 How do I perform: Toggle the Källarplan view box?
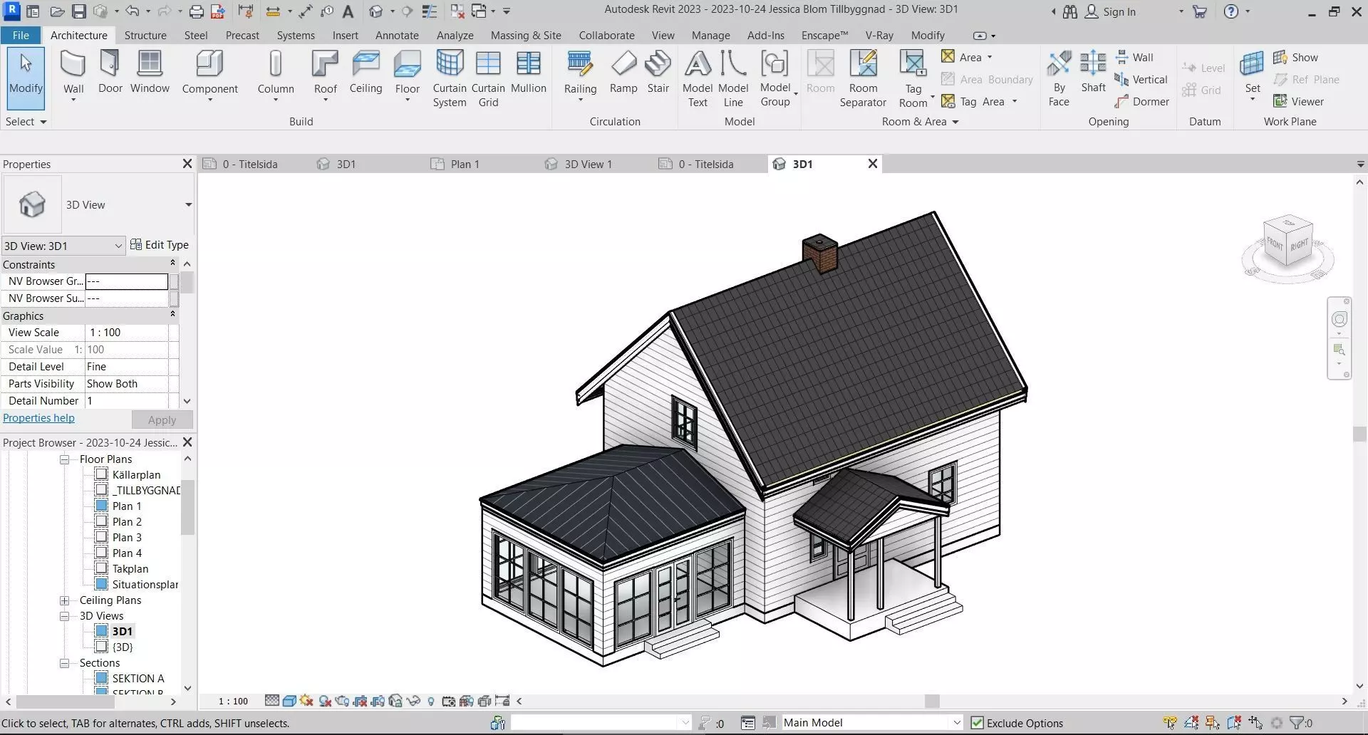tap(101, 474)
